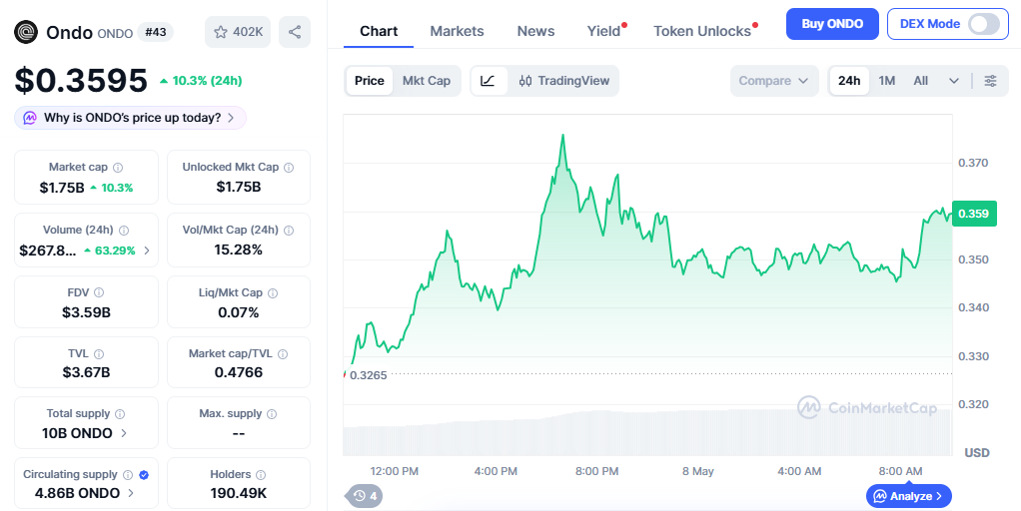Click info icon next to TVL

(x=98, y=354)
